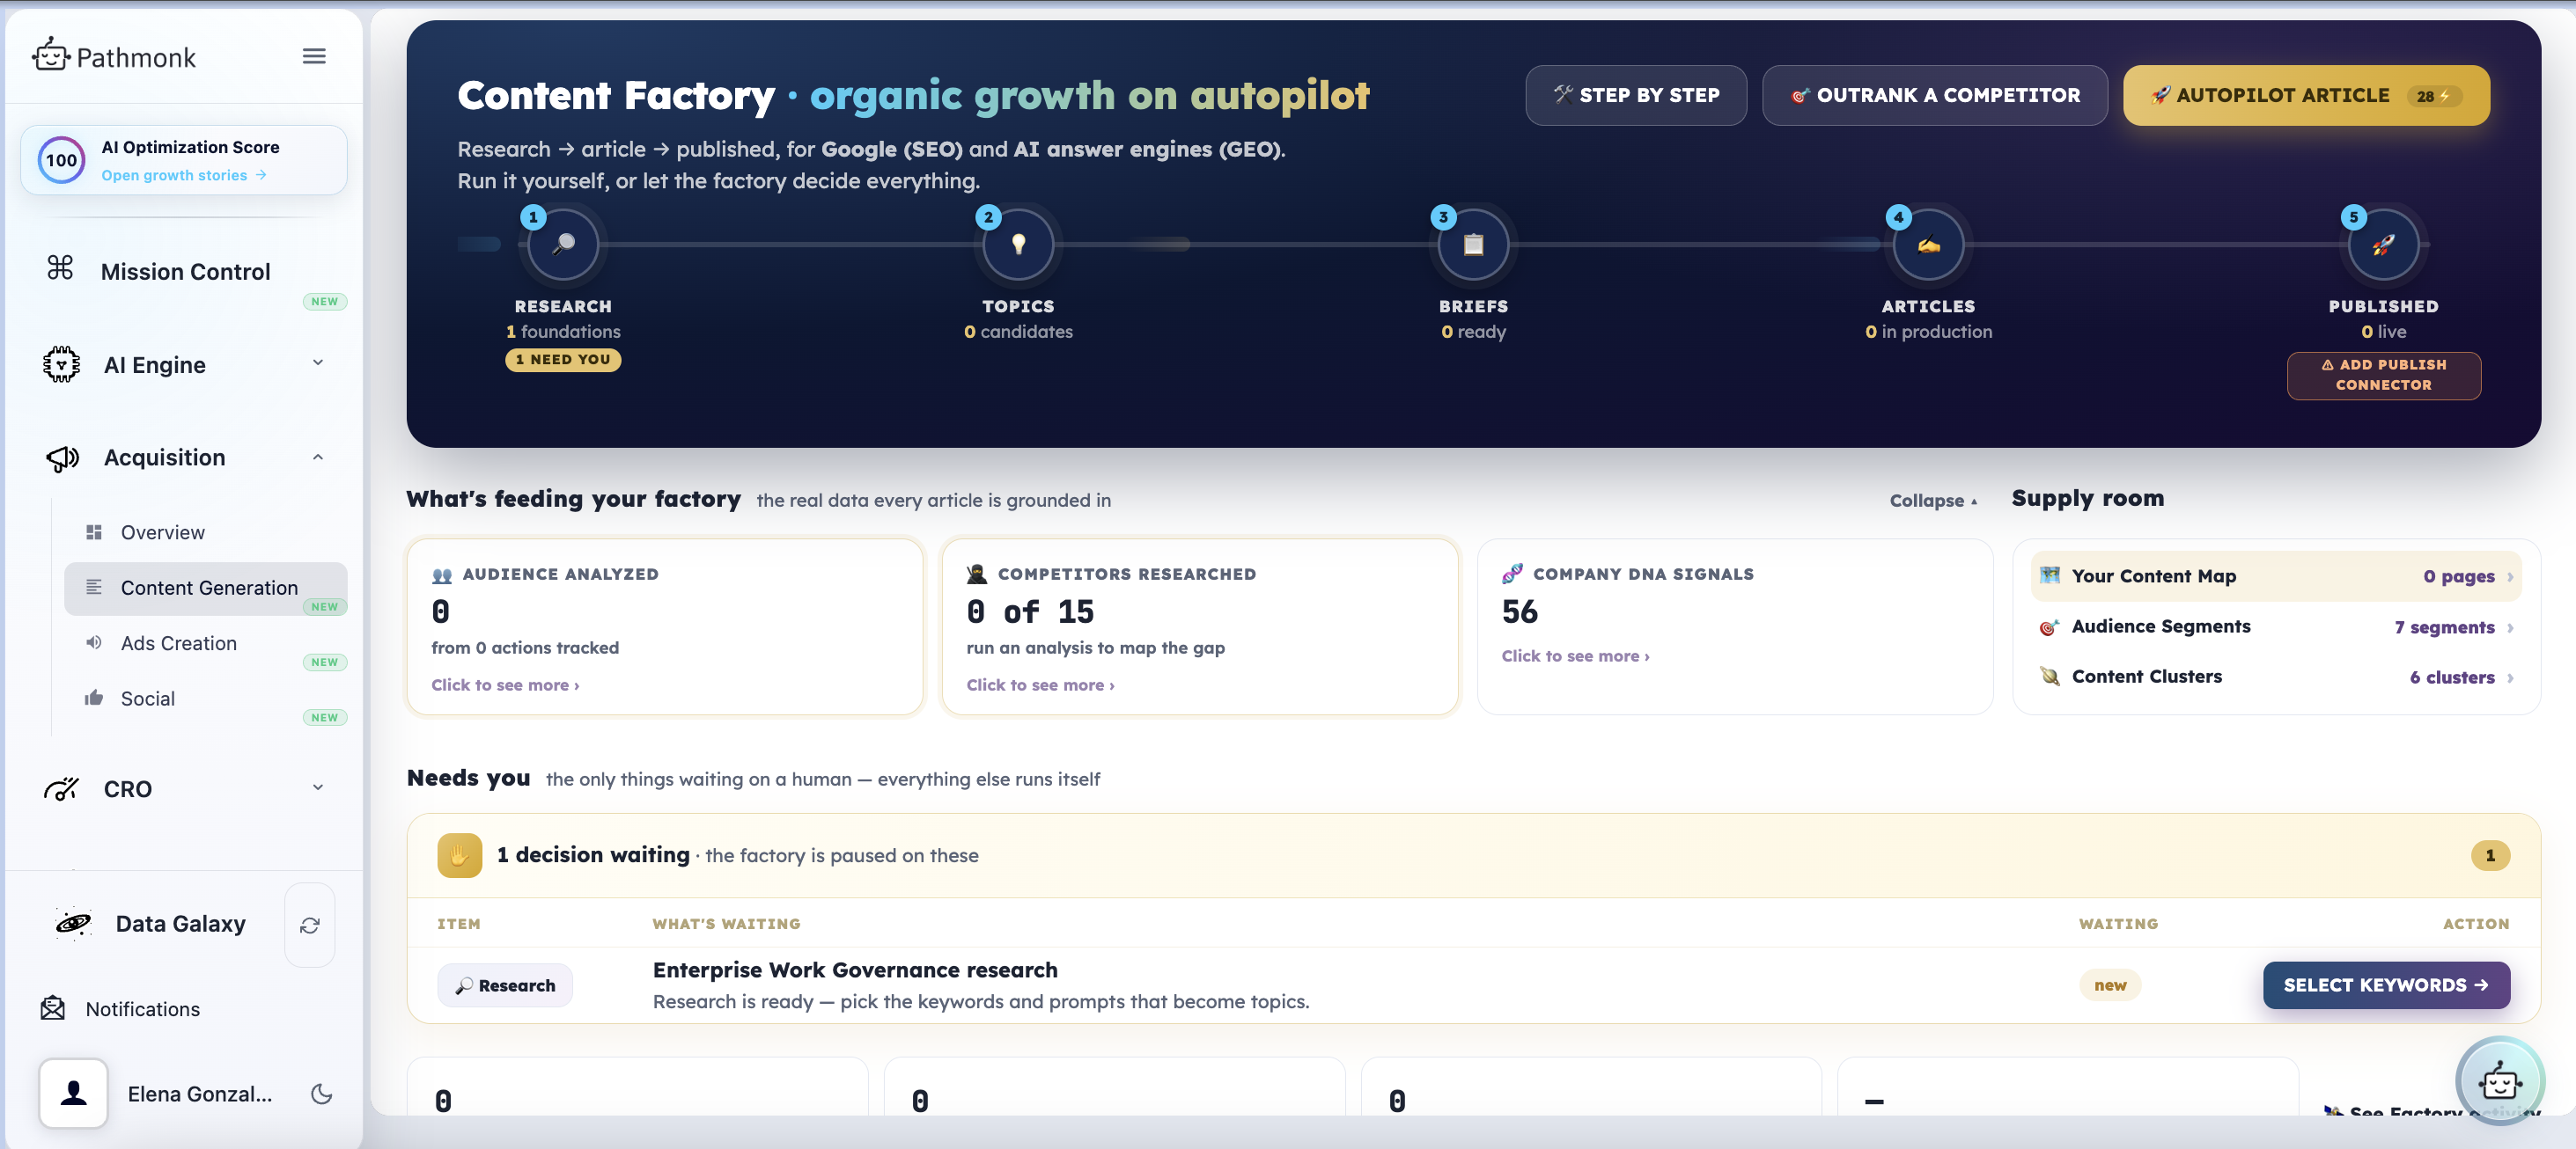Click the yellow 1 count badge

click(2490, 855)
